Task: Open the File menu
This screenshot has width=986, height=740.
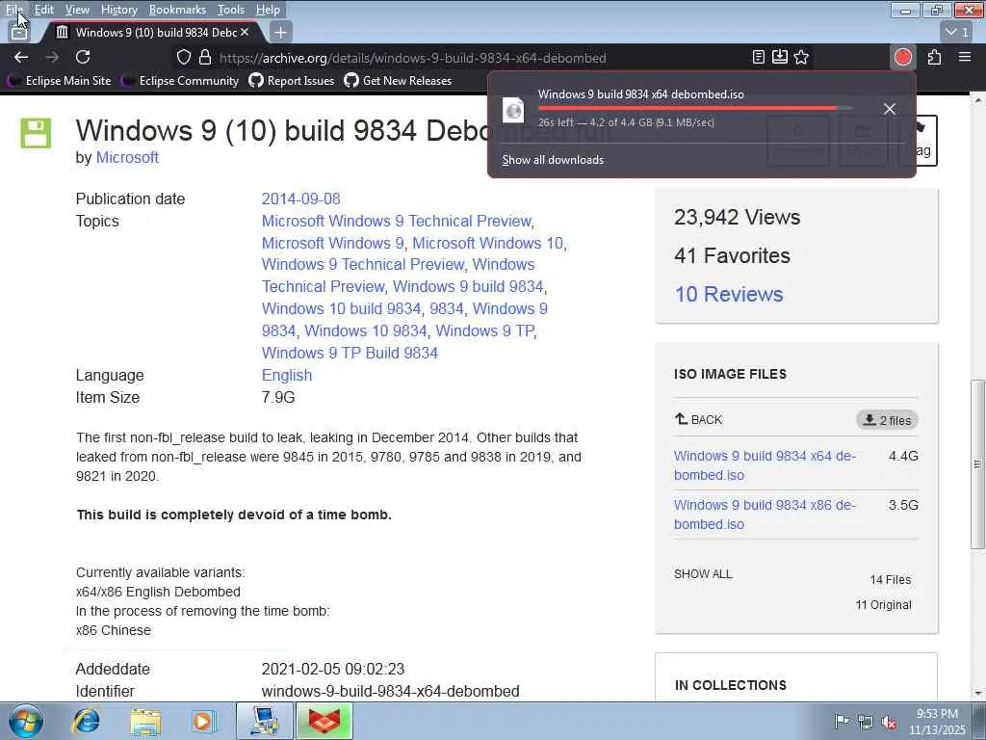Action: click(13, 10)
